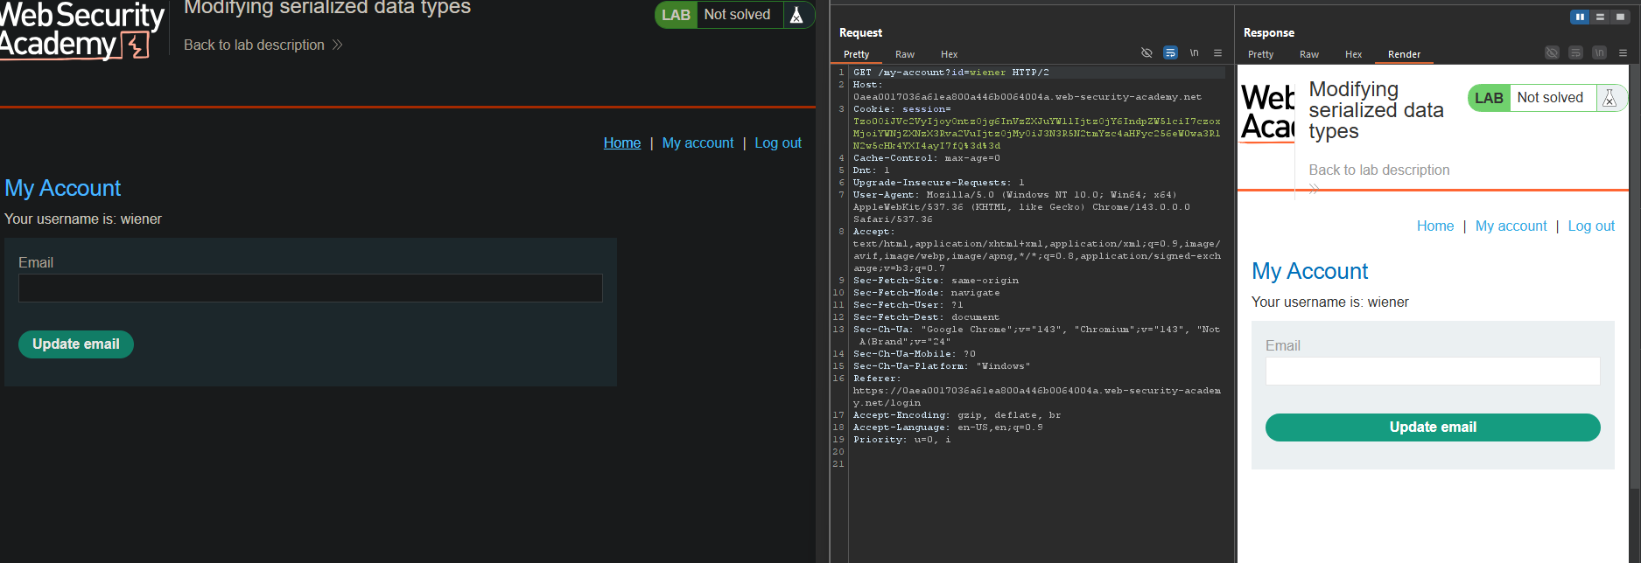
Task: Click the Response pane vertical scrollbar
Action: 1634,275
